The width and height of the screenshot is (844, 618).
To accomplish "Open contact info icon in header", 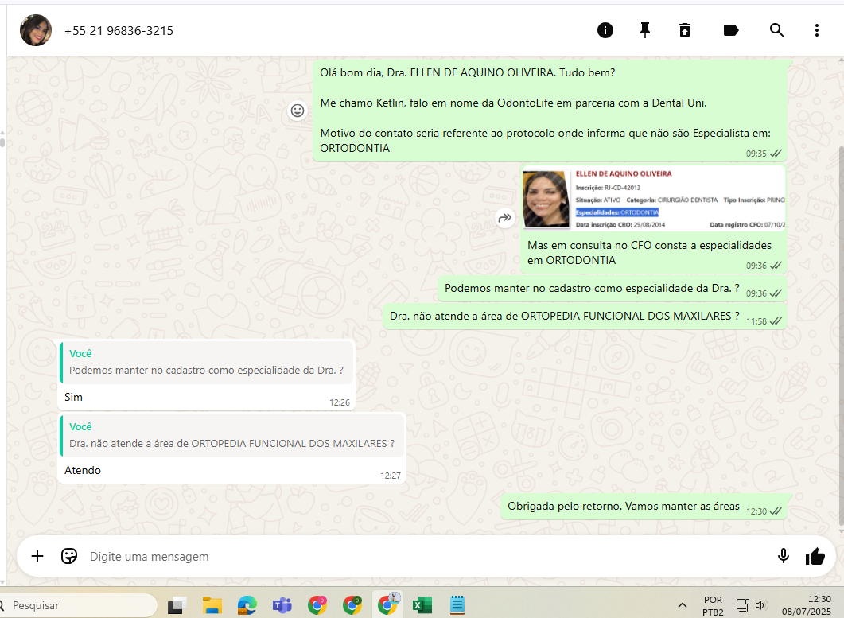I will (x=605, y=30).
